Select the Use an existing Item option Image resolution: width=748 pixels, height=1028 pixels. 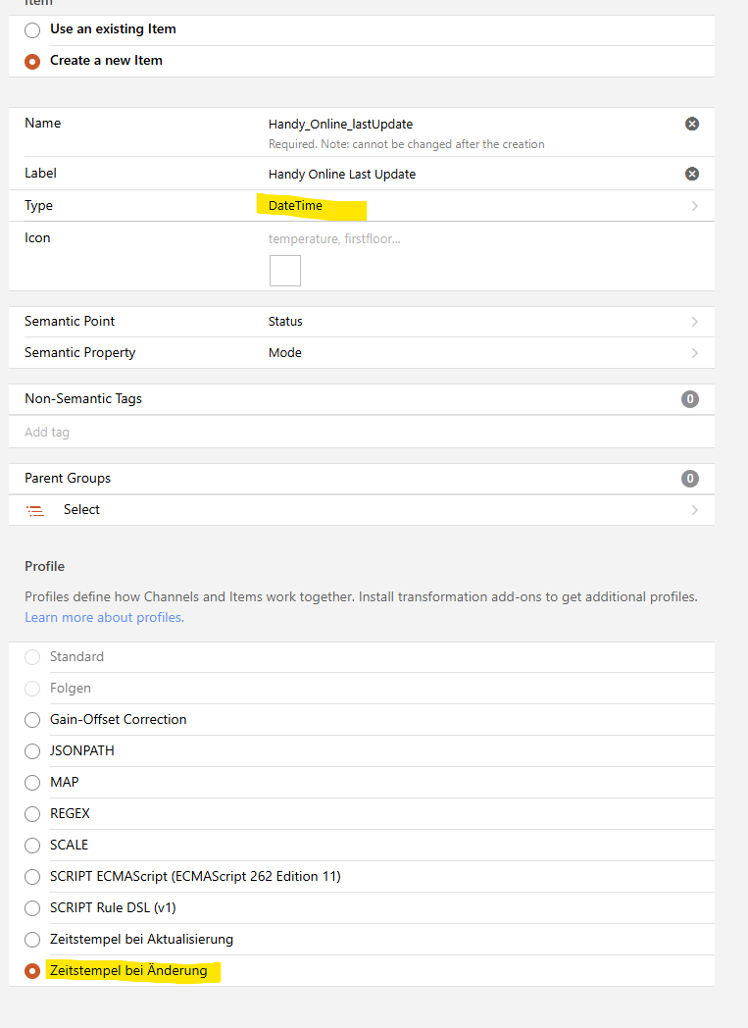tap(32, 30)
